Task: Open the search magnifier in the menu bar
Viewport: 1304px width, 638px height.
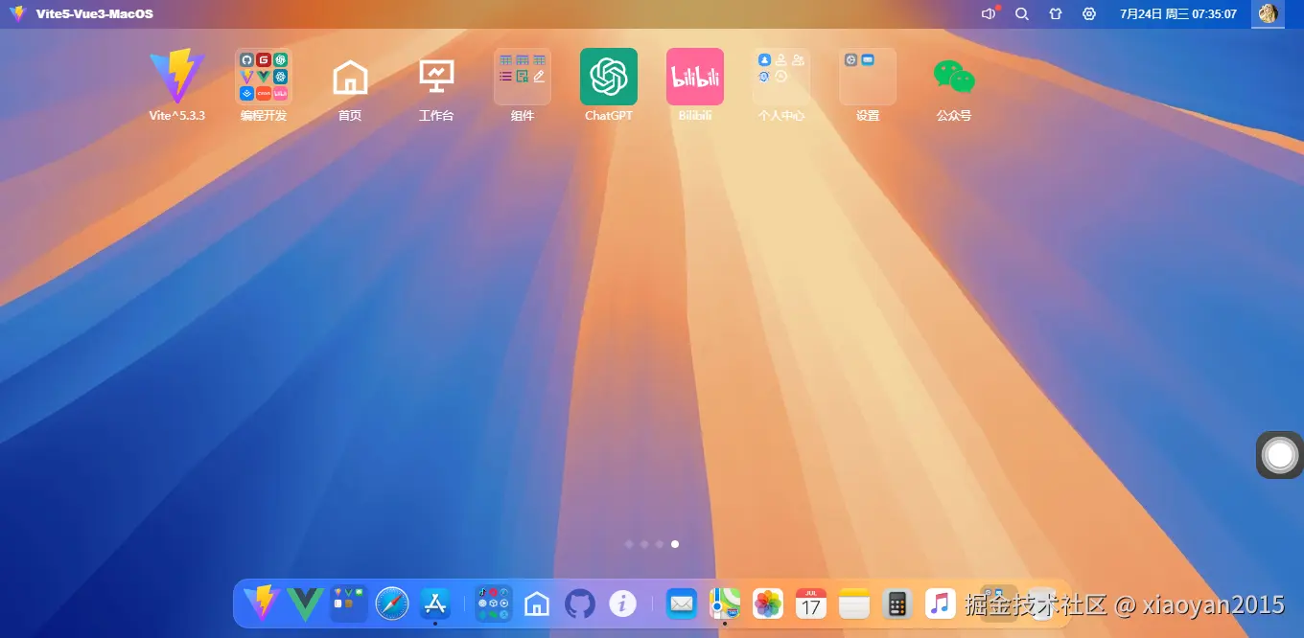Action: click(1022, 13)
